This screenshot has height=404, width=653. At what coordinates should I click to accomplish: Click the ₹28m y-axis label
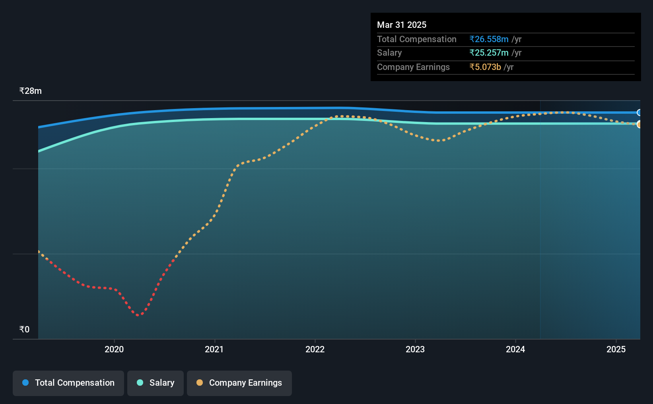tap(31, 91)
